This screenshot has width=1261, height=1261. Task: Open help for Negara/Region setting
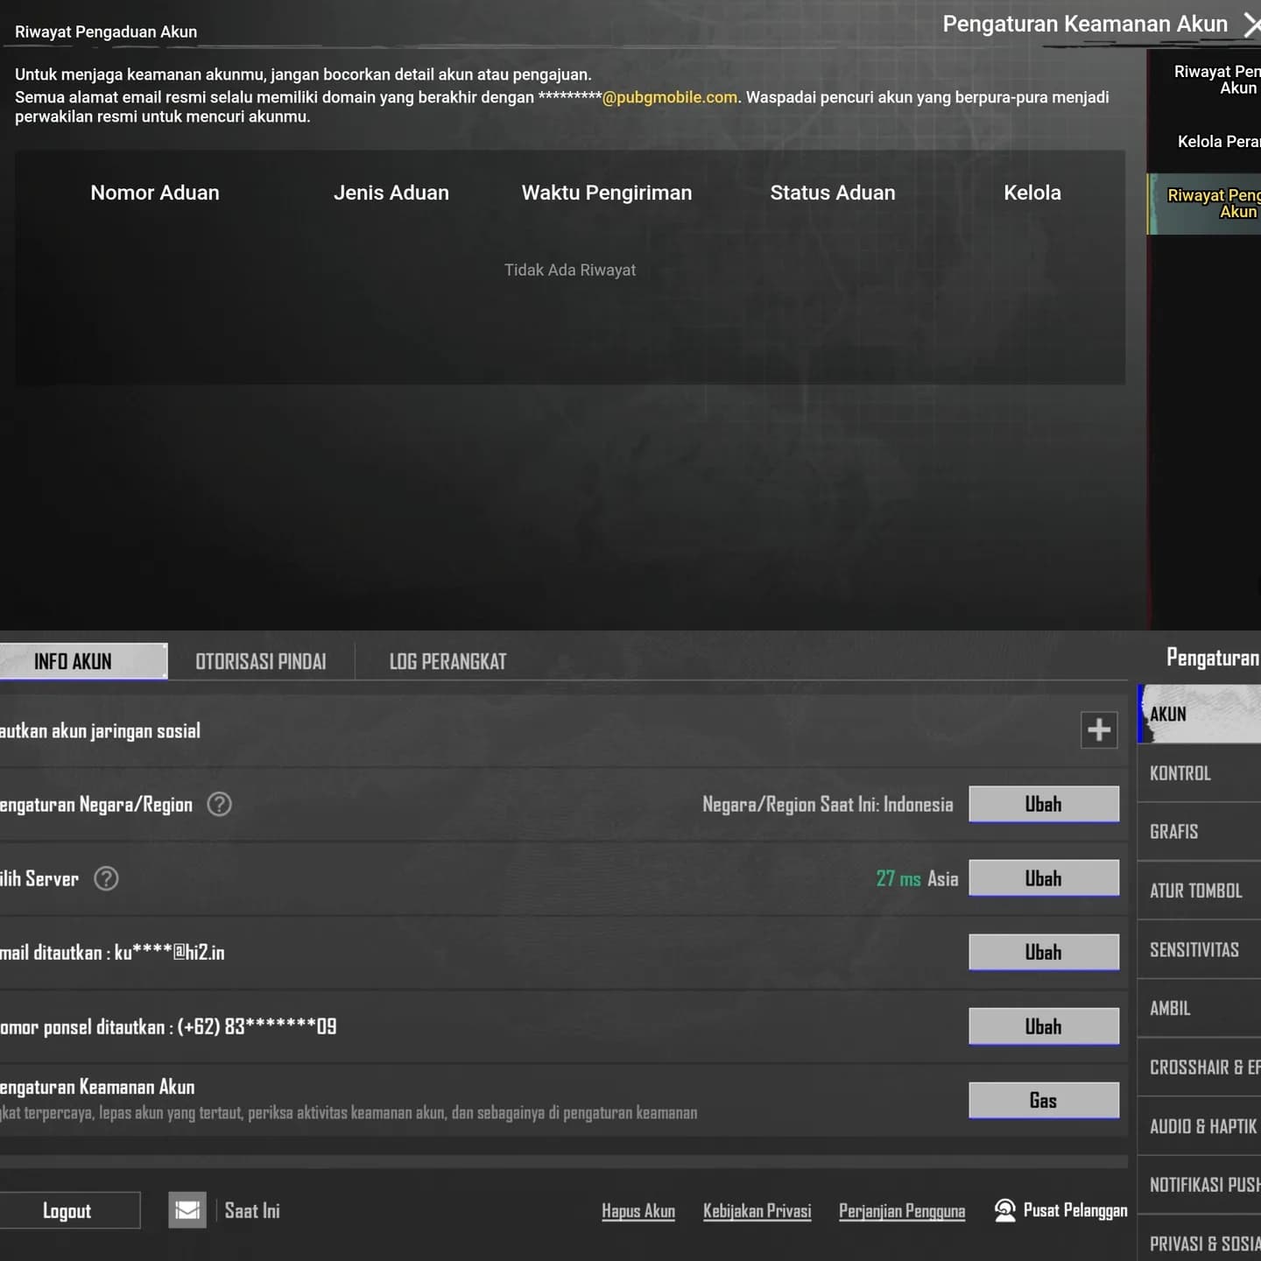point(219,804)
